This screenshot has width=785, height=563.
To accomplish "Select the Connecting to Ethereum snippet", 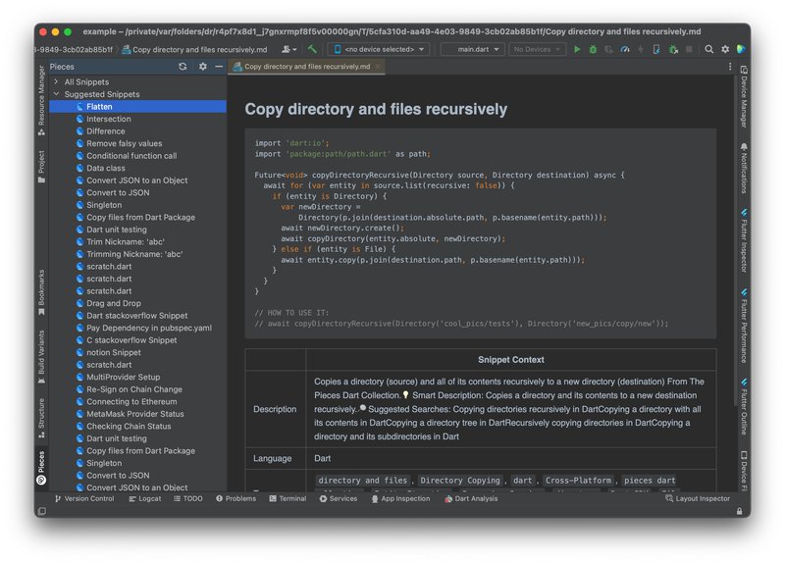I will tap(137, 401).
